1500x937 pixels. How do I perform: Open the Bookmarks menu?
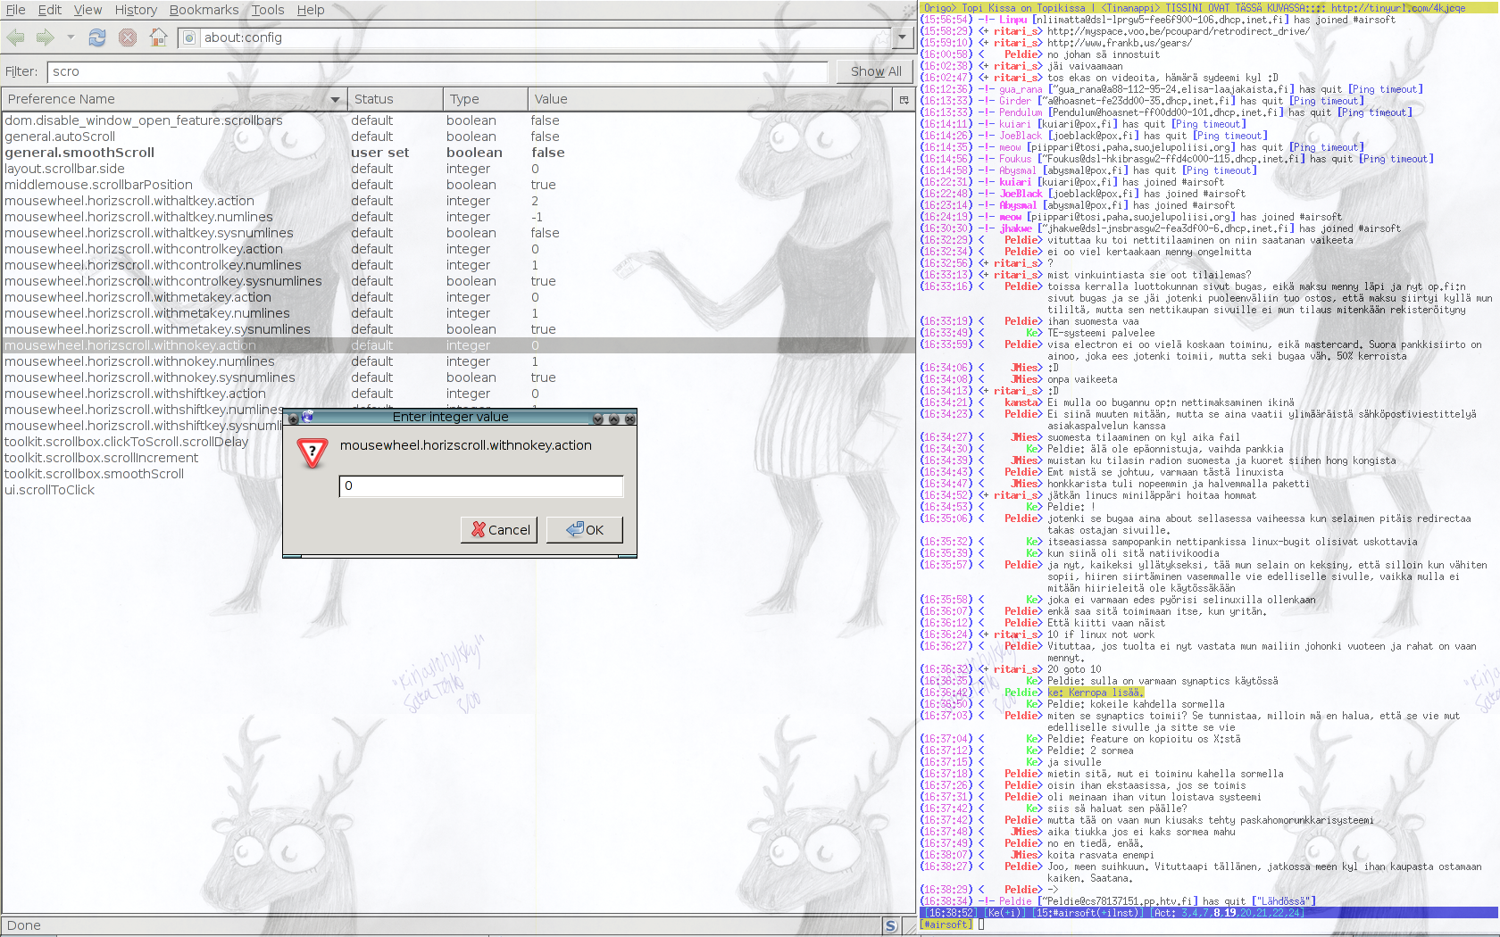click(x=204, y=10)
